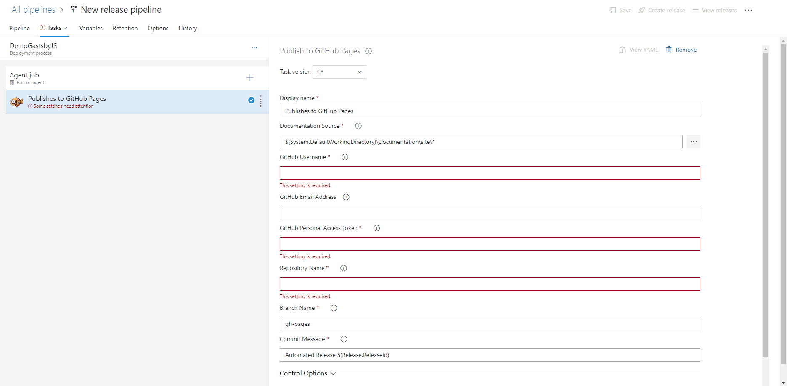This screenshot has width=787, height=386.
Task: Click the GitHub Username input field
Action: point(490,173)
